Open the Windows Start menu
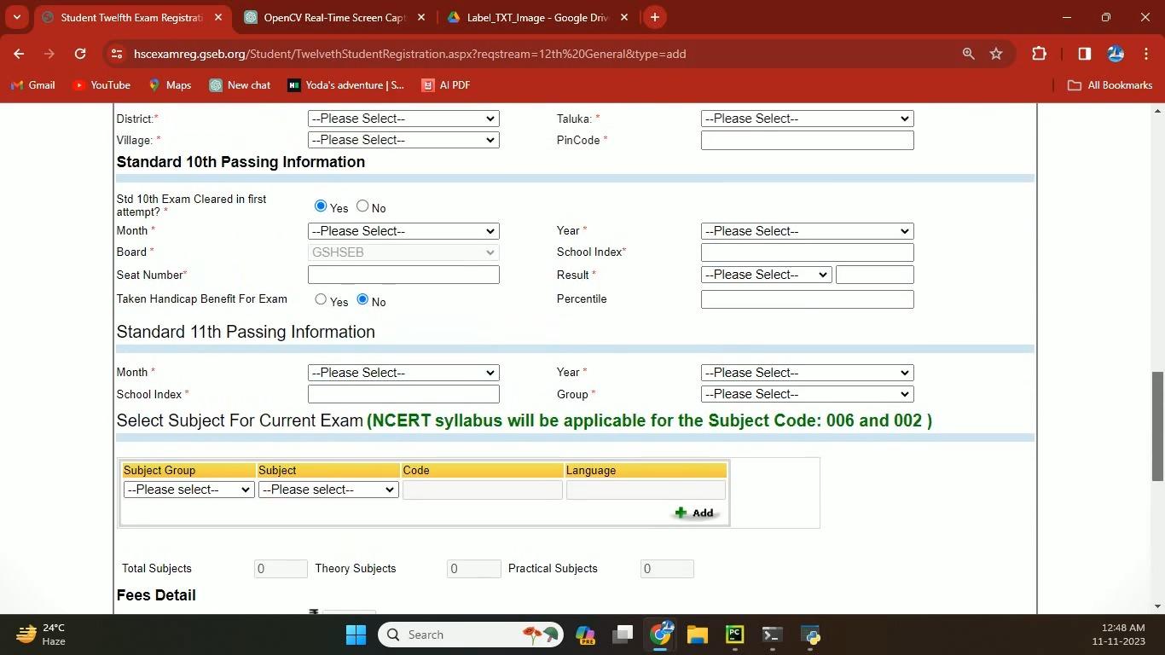Image resolution: width=1165 pixels, height=655 pixels. [356, 635]
